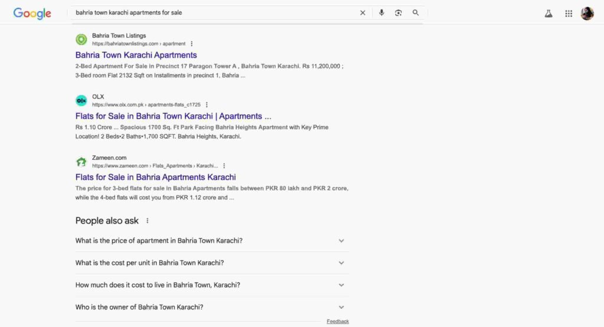Open the Google account profile picture
This screenshot has width=604, height=327.
click(587, 14)
